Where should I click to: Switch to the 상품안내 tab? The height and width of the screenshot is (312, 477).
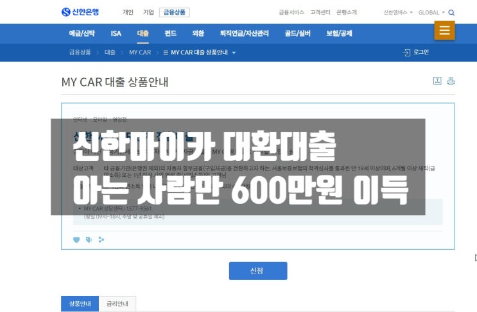point(80,304)
